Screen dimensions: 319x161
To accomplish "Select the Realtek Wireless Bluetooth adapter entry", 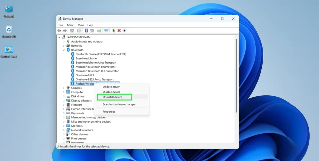I will coord(95,83).
